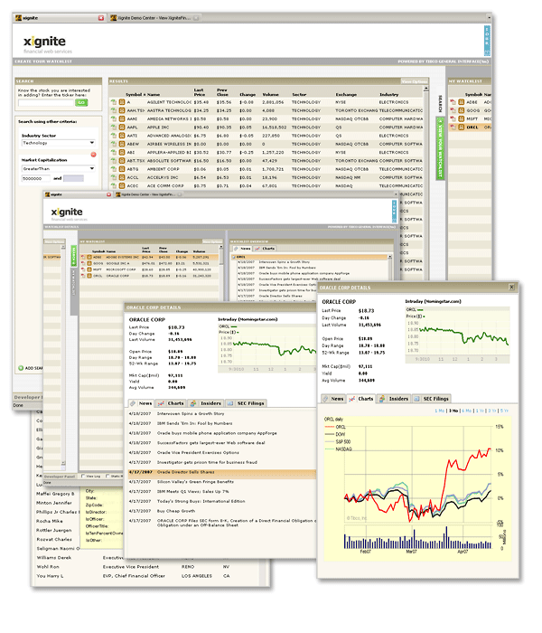Open News tab in the Oracle panel showing chart
Viewport: 542px width, 633px height.
[x=333, y=399]
